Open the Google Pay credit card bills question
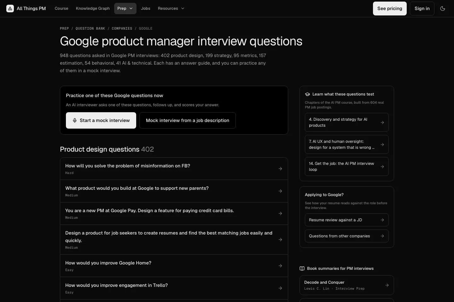Image resolution: width=454 pixels, height=302 pixels. [174, 213]
